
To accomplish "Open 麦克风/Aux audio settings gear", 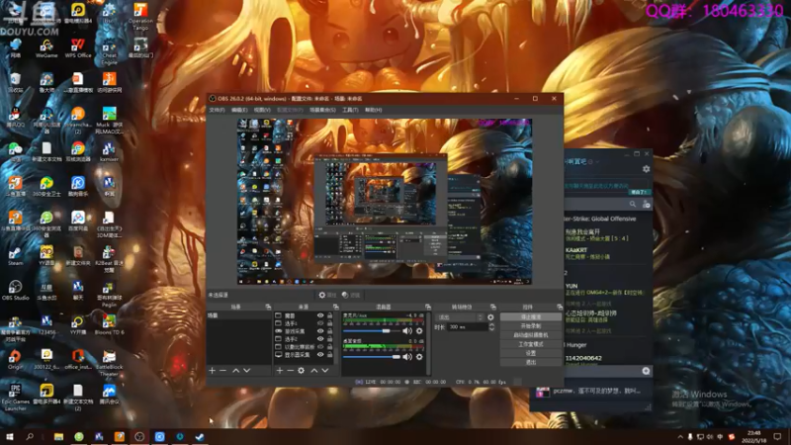I will (x=419, y=331).
